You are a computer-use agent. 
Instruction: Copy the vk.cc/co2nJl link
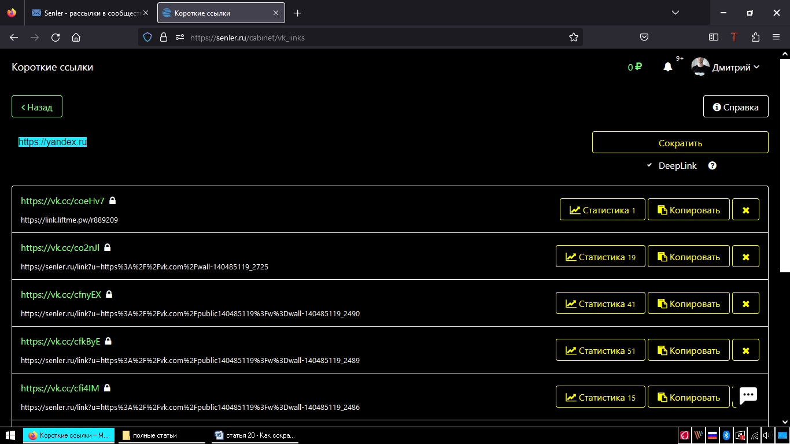[689, 257]
